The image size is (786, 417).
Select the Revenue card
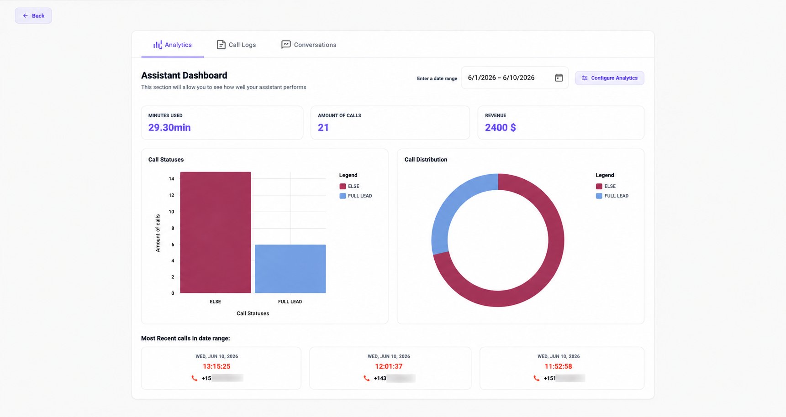coord(561,123)
